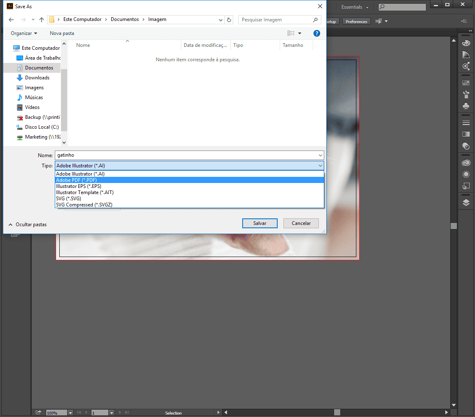Open the Essentials workspace switcher

coord(355,7)
